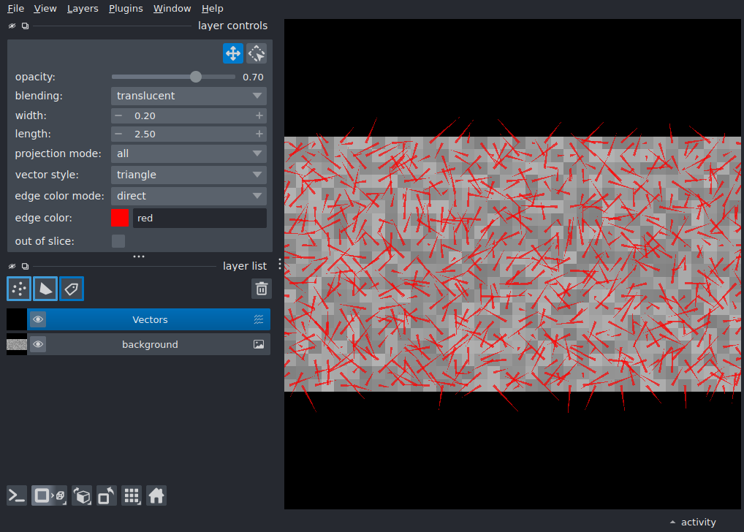Click the vertical three-dots canvas splitter handle

tap(279, 265)
